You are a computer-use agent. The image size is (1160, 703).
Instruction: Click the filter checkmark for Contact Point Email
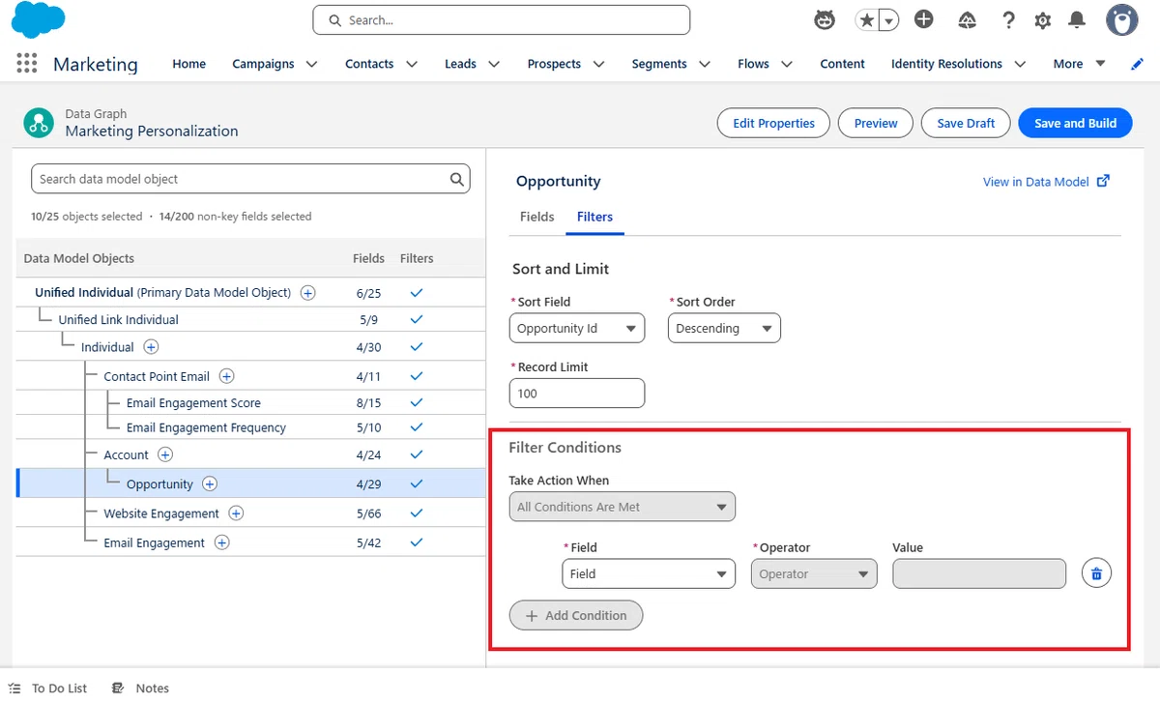tap(417, 376)
